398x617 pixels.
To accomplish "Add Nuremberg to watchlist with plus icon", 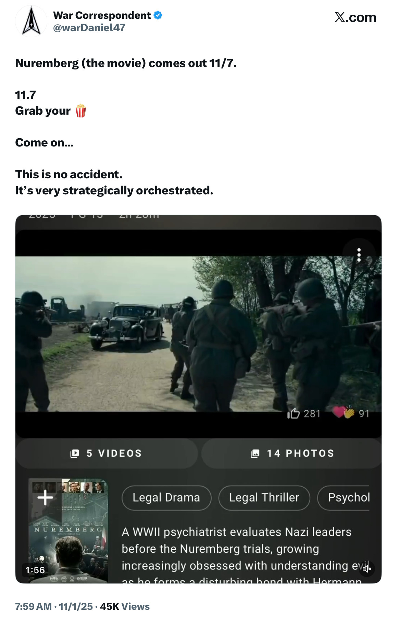I will (45, 498).
